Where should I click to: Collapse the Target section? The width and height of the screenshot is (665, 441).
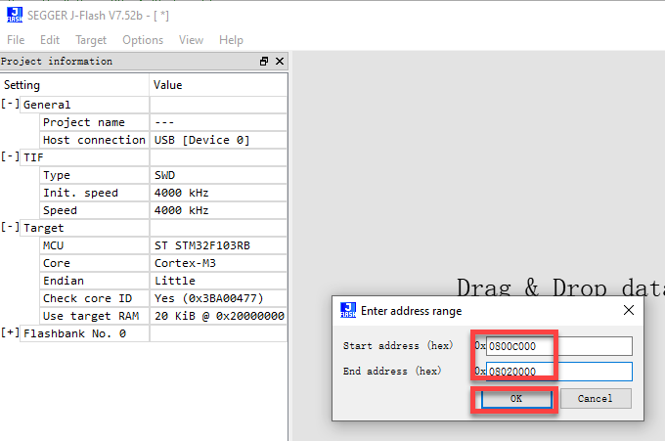(x=10, y=227)
